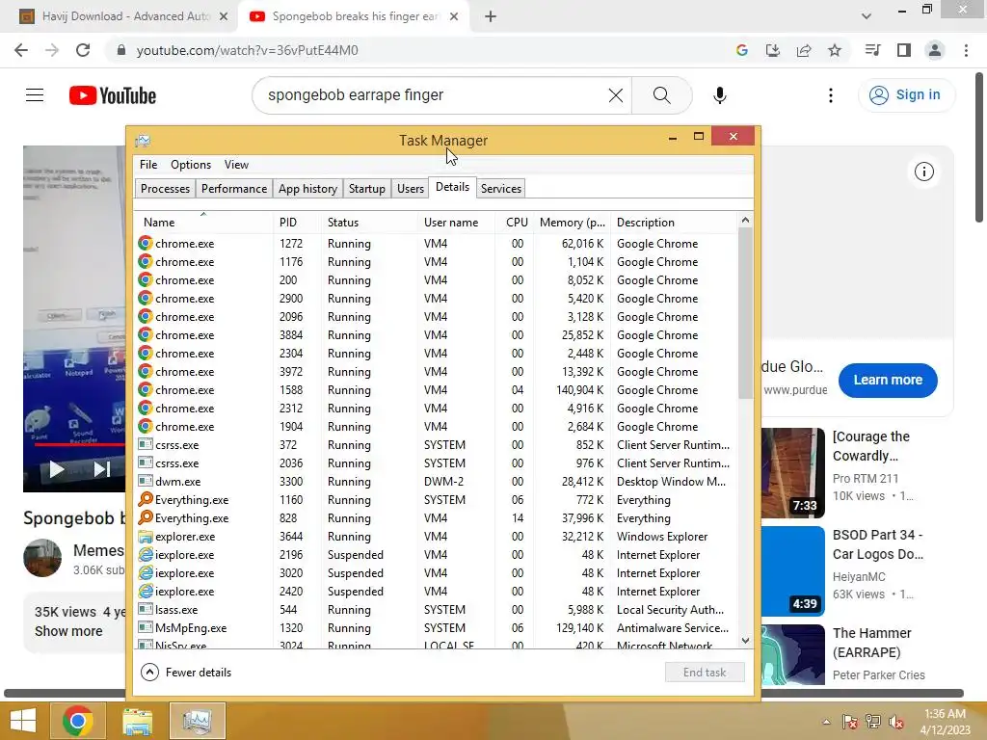The height and width of the screenshot is (740, 987).
Task: Open Chrome tab search chevron
Action: point(867,16)
